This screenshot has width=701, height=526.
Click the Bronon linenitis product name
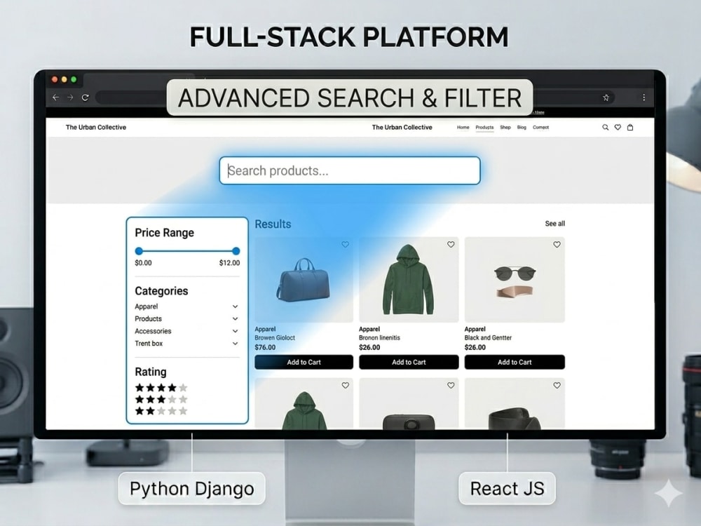tap(379, 338)
